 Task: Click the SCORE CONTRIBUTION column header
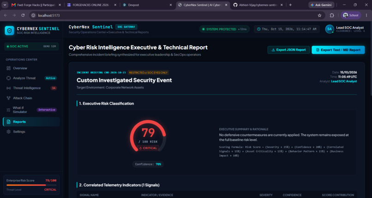click(338, 195)
